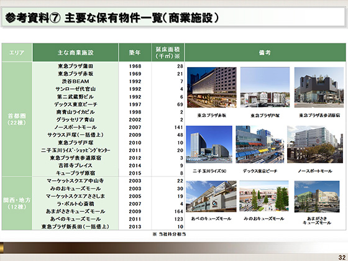Click the 二子玉川ライズSC building photo
This screenshot has height=261, width=348.
pos(209,144)
